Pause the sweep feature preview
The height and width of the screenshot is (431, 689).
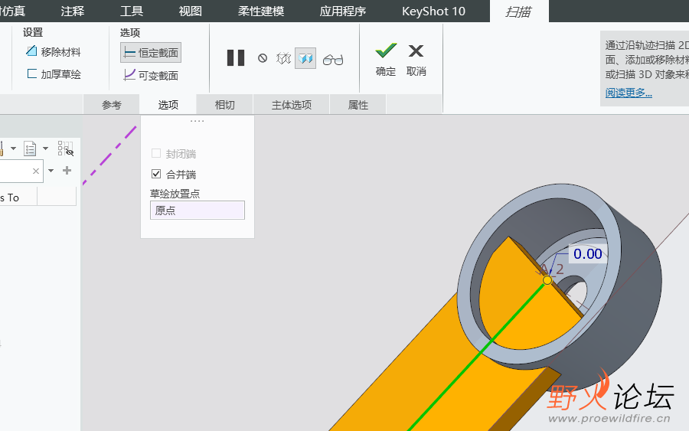[x=236, y=58]
